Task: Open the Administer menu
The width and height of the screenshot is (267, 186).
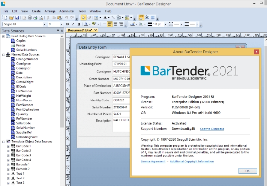Action: coord(67,11)
